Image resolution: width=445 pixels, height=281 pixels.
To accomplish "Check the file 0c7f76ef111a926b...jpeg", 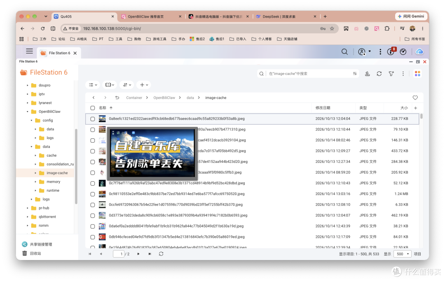I will tap(93, 183).
